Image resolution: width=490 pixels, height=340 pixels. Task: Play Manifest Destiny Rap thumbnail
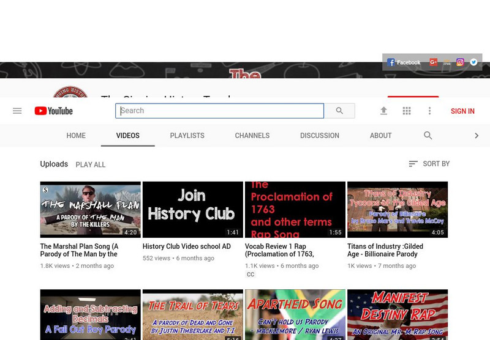pos(398,315)
